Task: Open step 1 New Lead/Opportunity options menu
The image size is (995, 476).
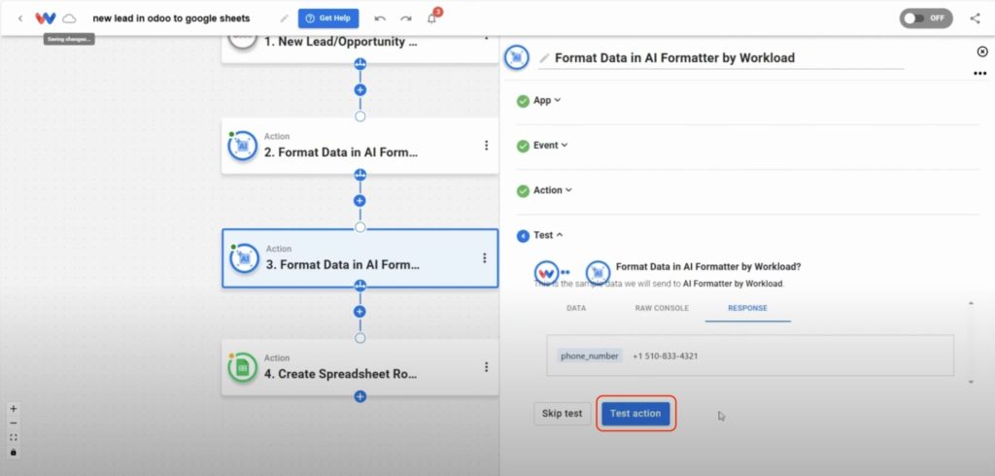Action: pyautogui.click(x=487, y=38)
